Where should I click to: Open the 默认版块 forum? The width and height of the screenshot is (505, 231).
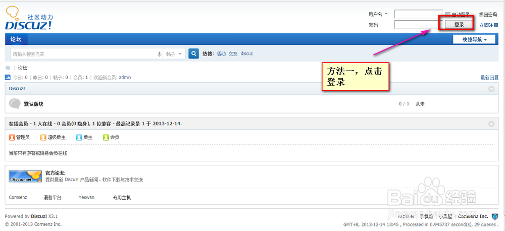tap(33, 104)
